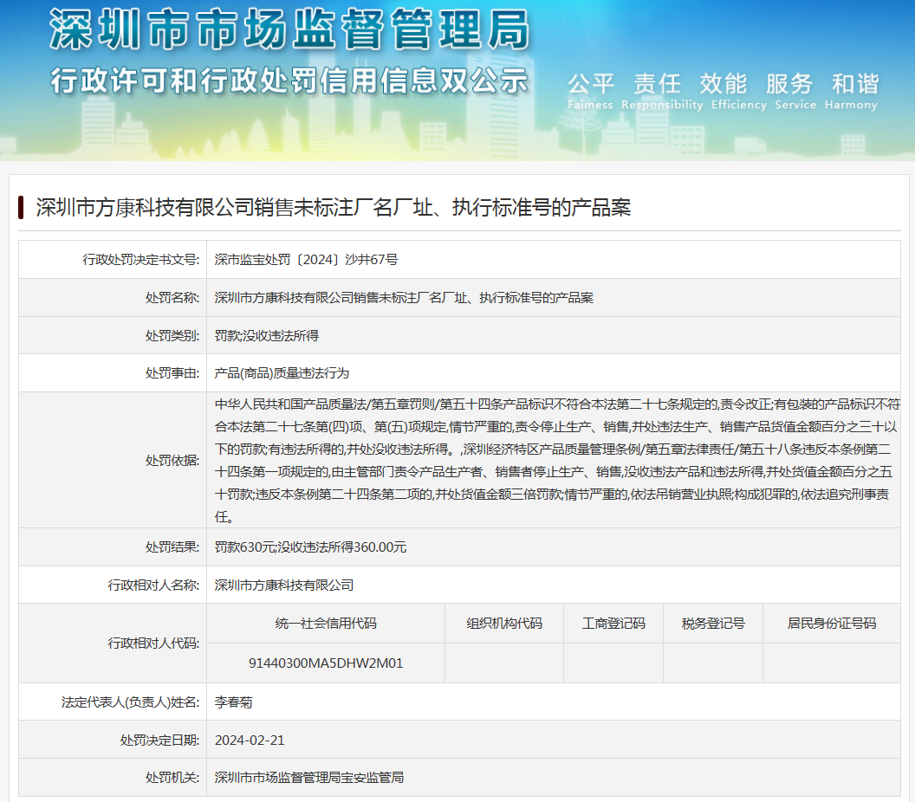Click the legal basis paragraph starting 中华人民共和国产品质量法

557,460
